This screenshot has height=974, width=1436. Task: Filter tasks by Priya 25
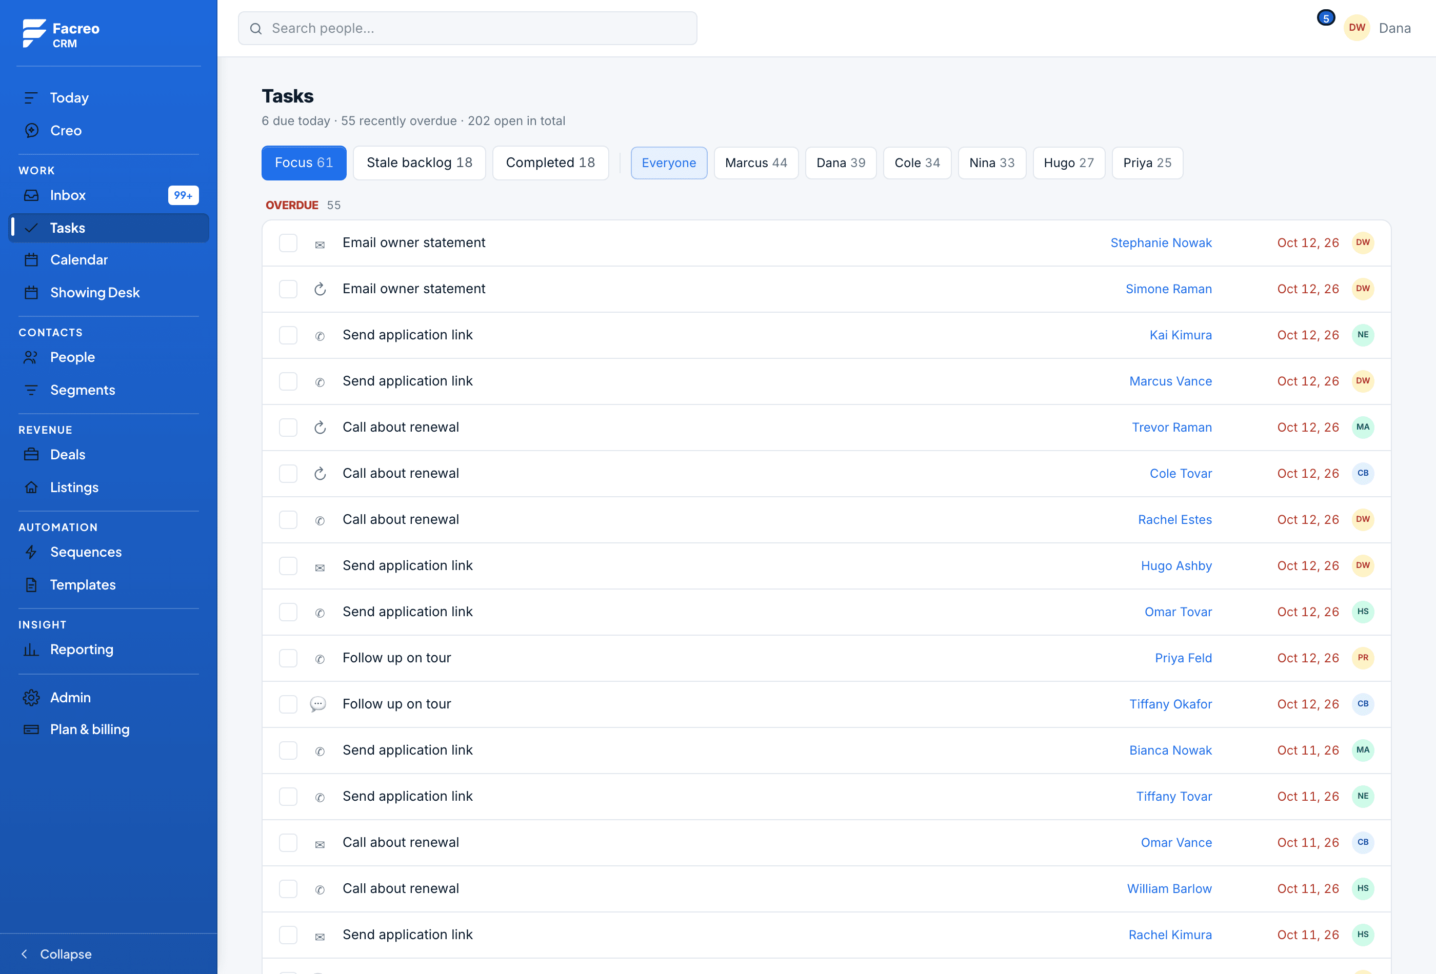pos(1147,163)
